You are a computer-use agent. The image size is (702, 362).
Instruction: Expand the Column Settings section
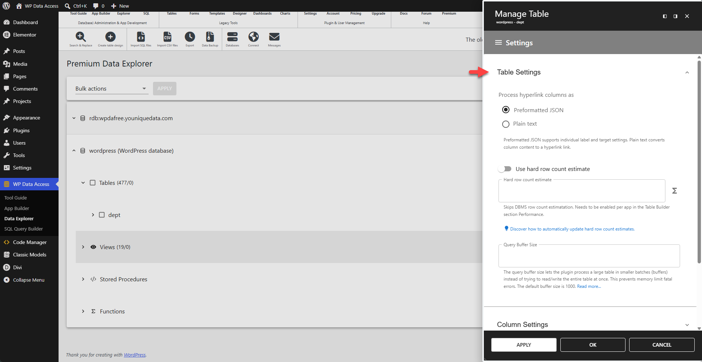coord(687,325)
